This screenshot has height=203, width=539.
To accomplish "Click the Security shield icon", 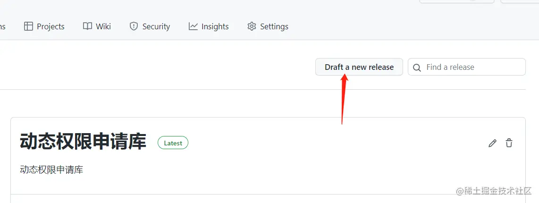I will tap(134, 26).
